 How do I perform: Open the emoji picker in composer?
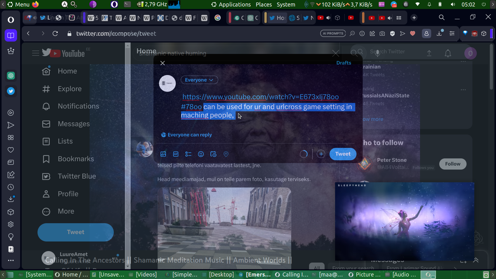[x=201, y=154]
